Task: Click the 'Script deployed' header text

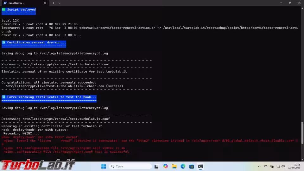Action: [21, 9]
